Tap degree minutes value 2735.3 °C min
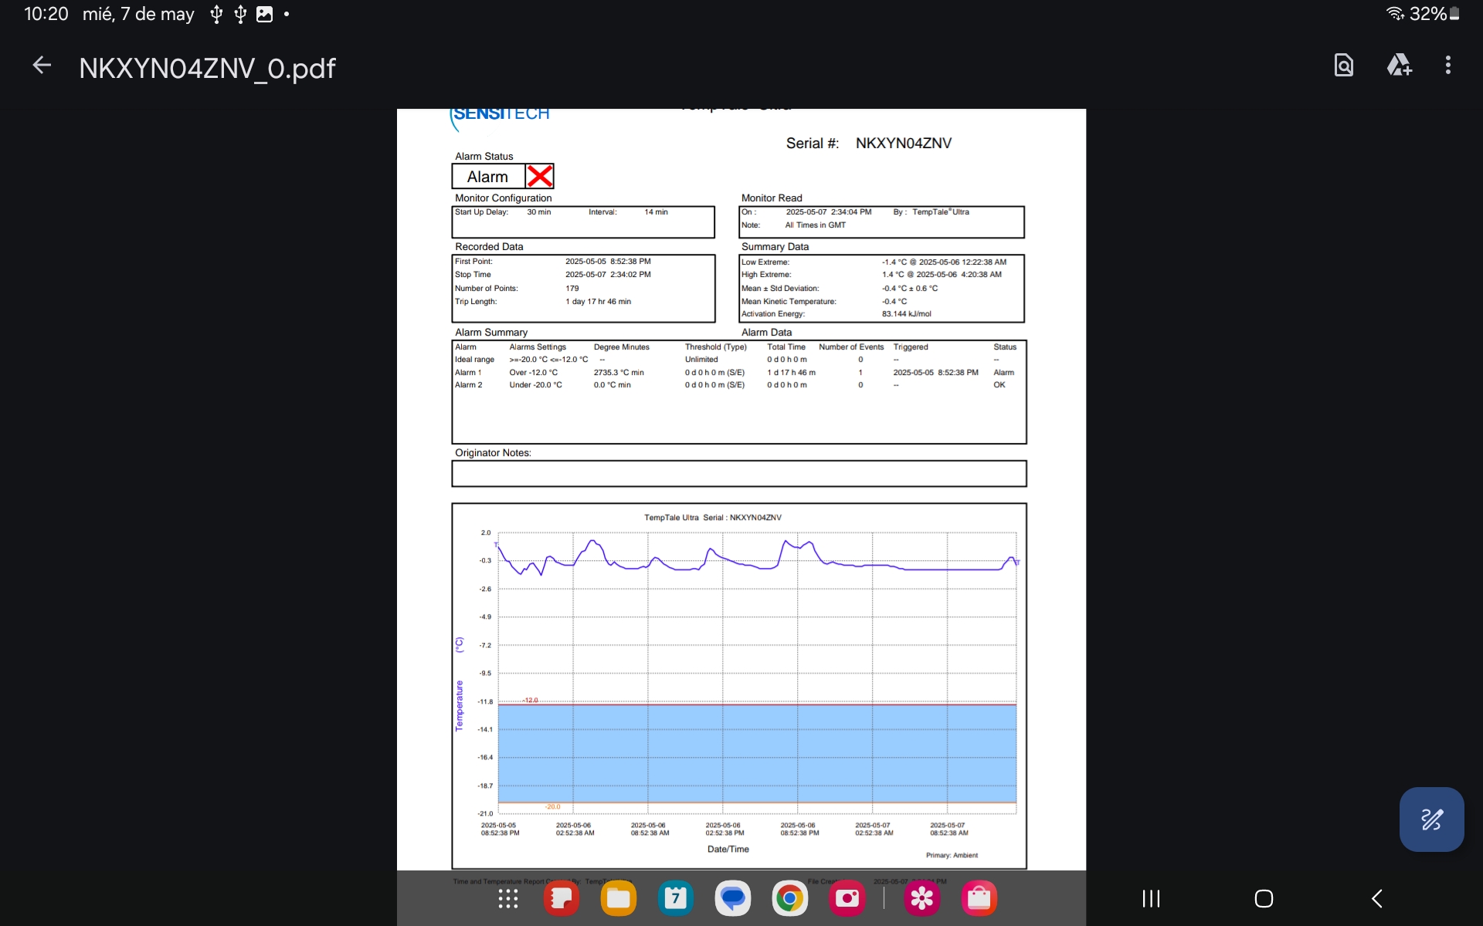Image resolution: width=1483 pixels, height=926 pixels. [x=618, y=373]
